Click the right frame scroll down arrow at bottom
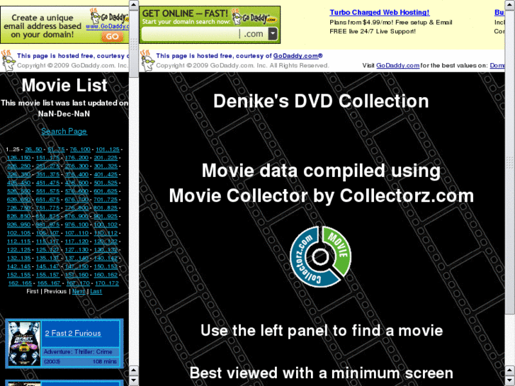515x386 pixels. [510, 381]
